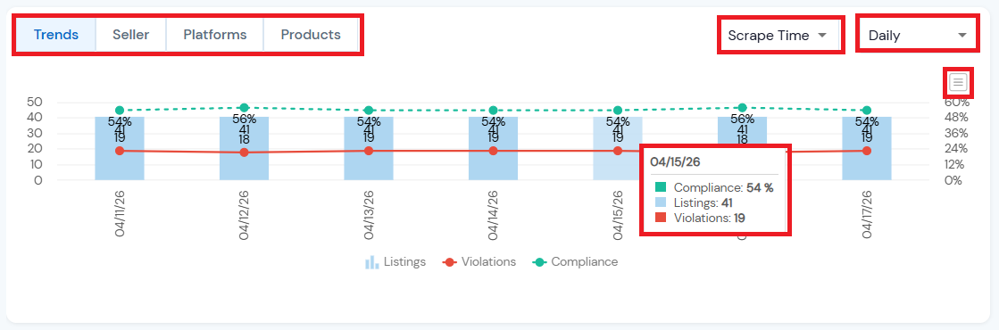Click the green Compliance swatch in tooltip
999x330 pixels.
[660, 187]
